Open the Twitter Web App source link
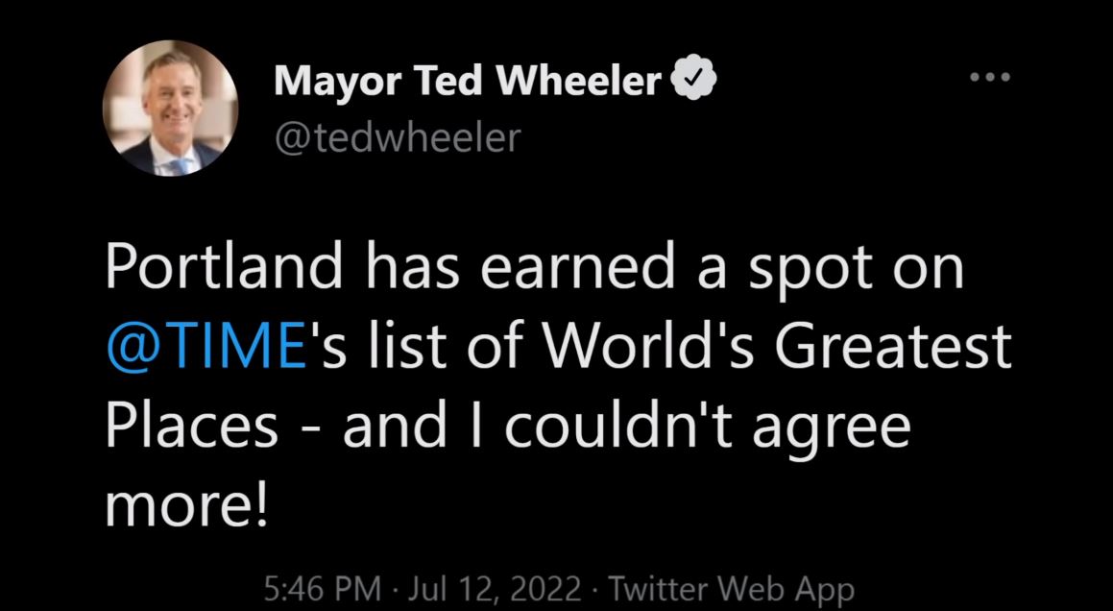 732,590
